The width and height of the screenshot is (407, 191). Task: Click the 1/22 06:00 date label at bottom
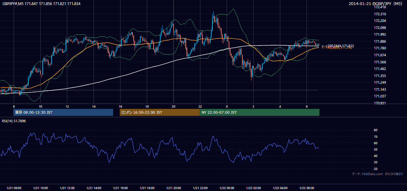307,188
